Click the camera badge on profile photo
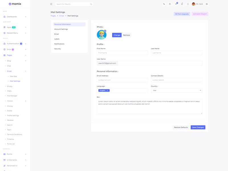The image size is (228, 171). click(105, 31)
